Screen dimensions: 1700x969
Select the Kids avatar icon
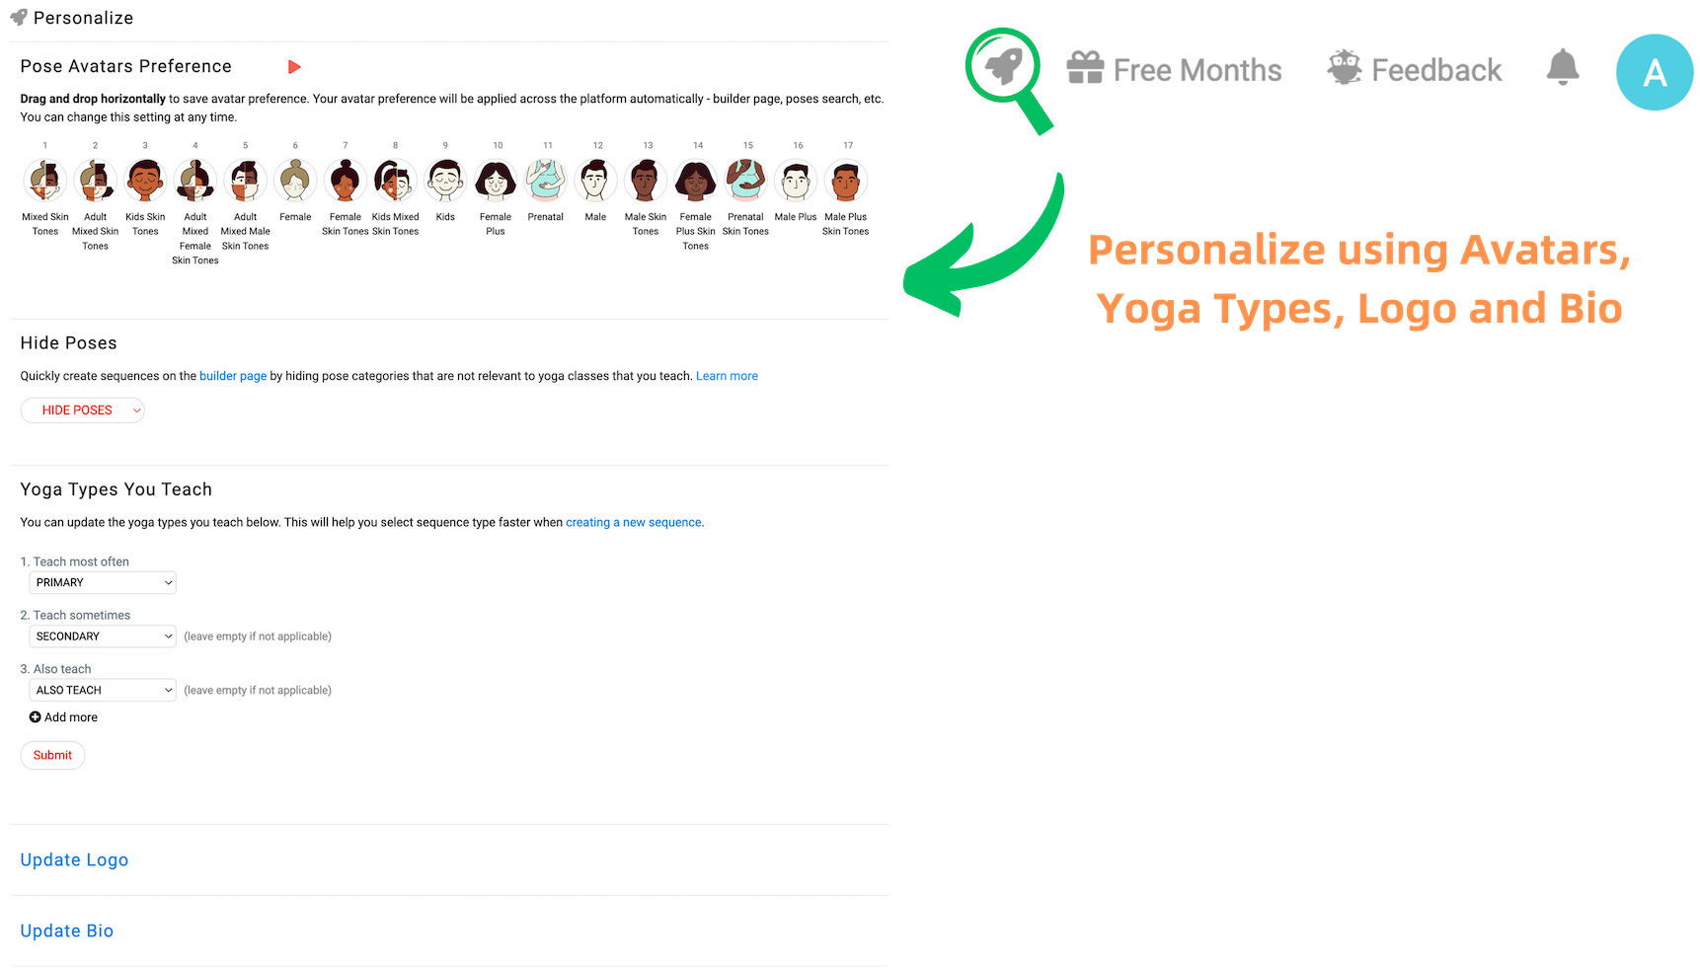445,181
